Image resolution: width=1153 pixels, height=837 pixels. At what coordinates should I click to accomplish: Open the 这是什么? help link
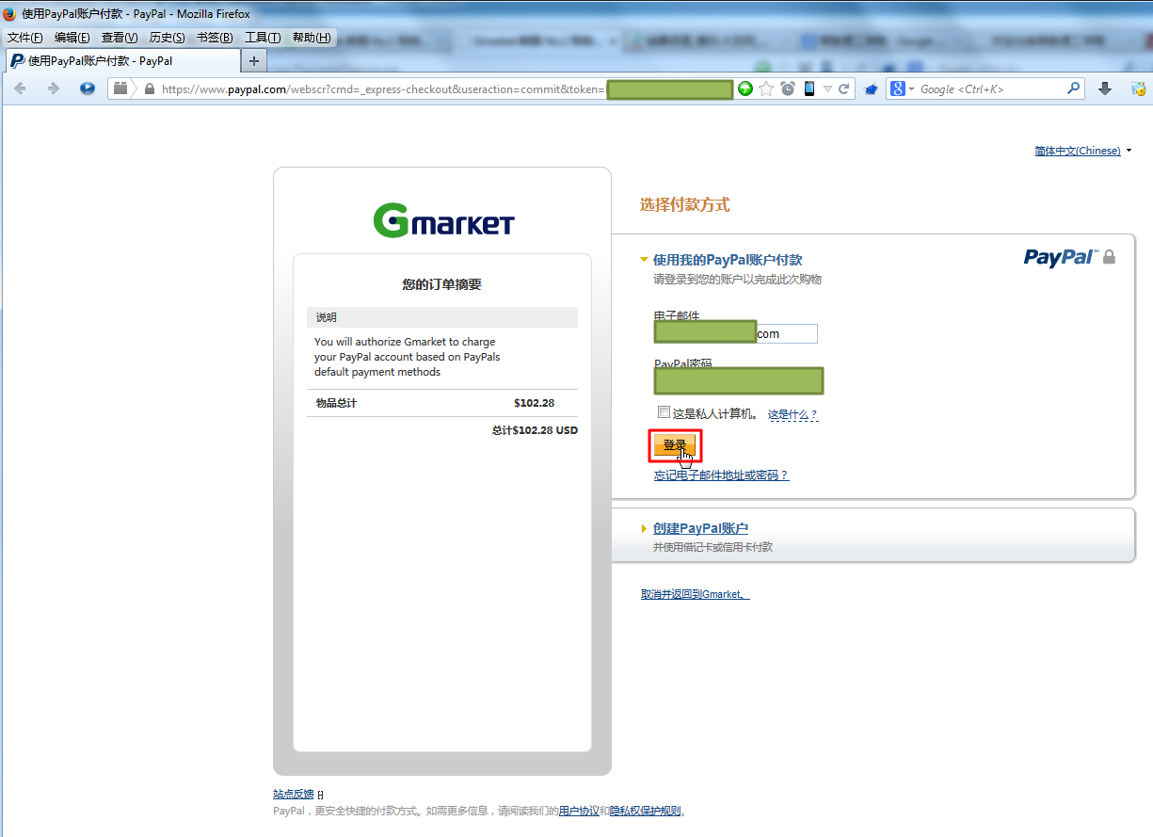(793, 414)
